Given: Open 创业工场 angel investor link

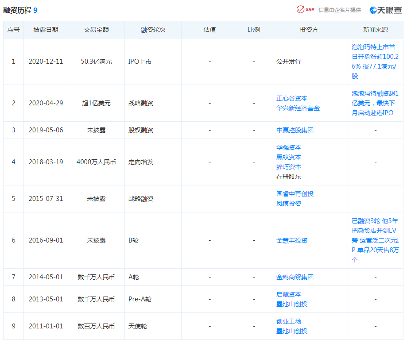Looking at the screenshot, I should (x=288, y=321).
